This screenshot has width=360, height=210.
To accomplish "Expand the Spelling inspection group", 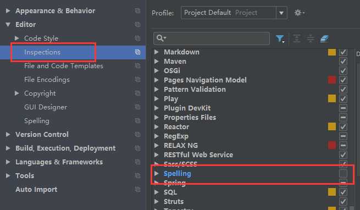I will [x=156, y=174].
